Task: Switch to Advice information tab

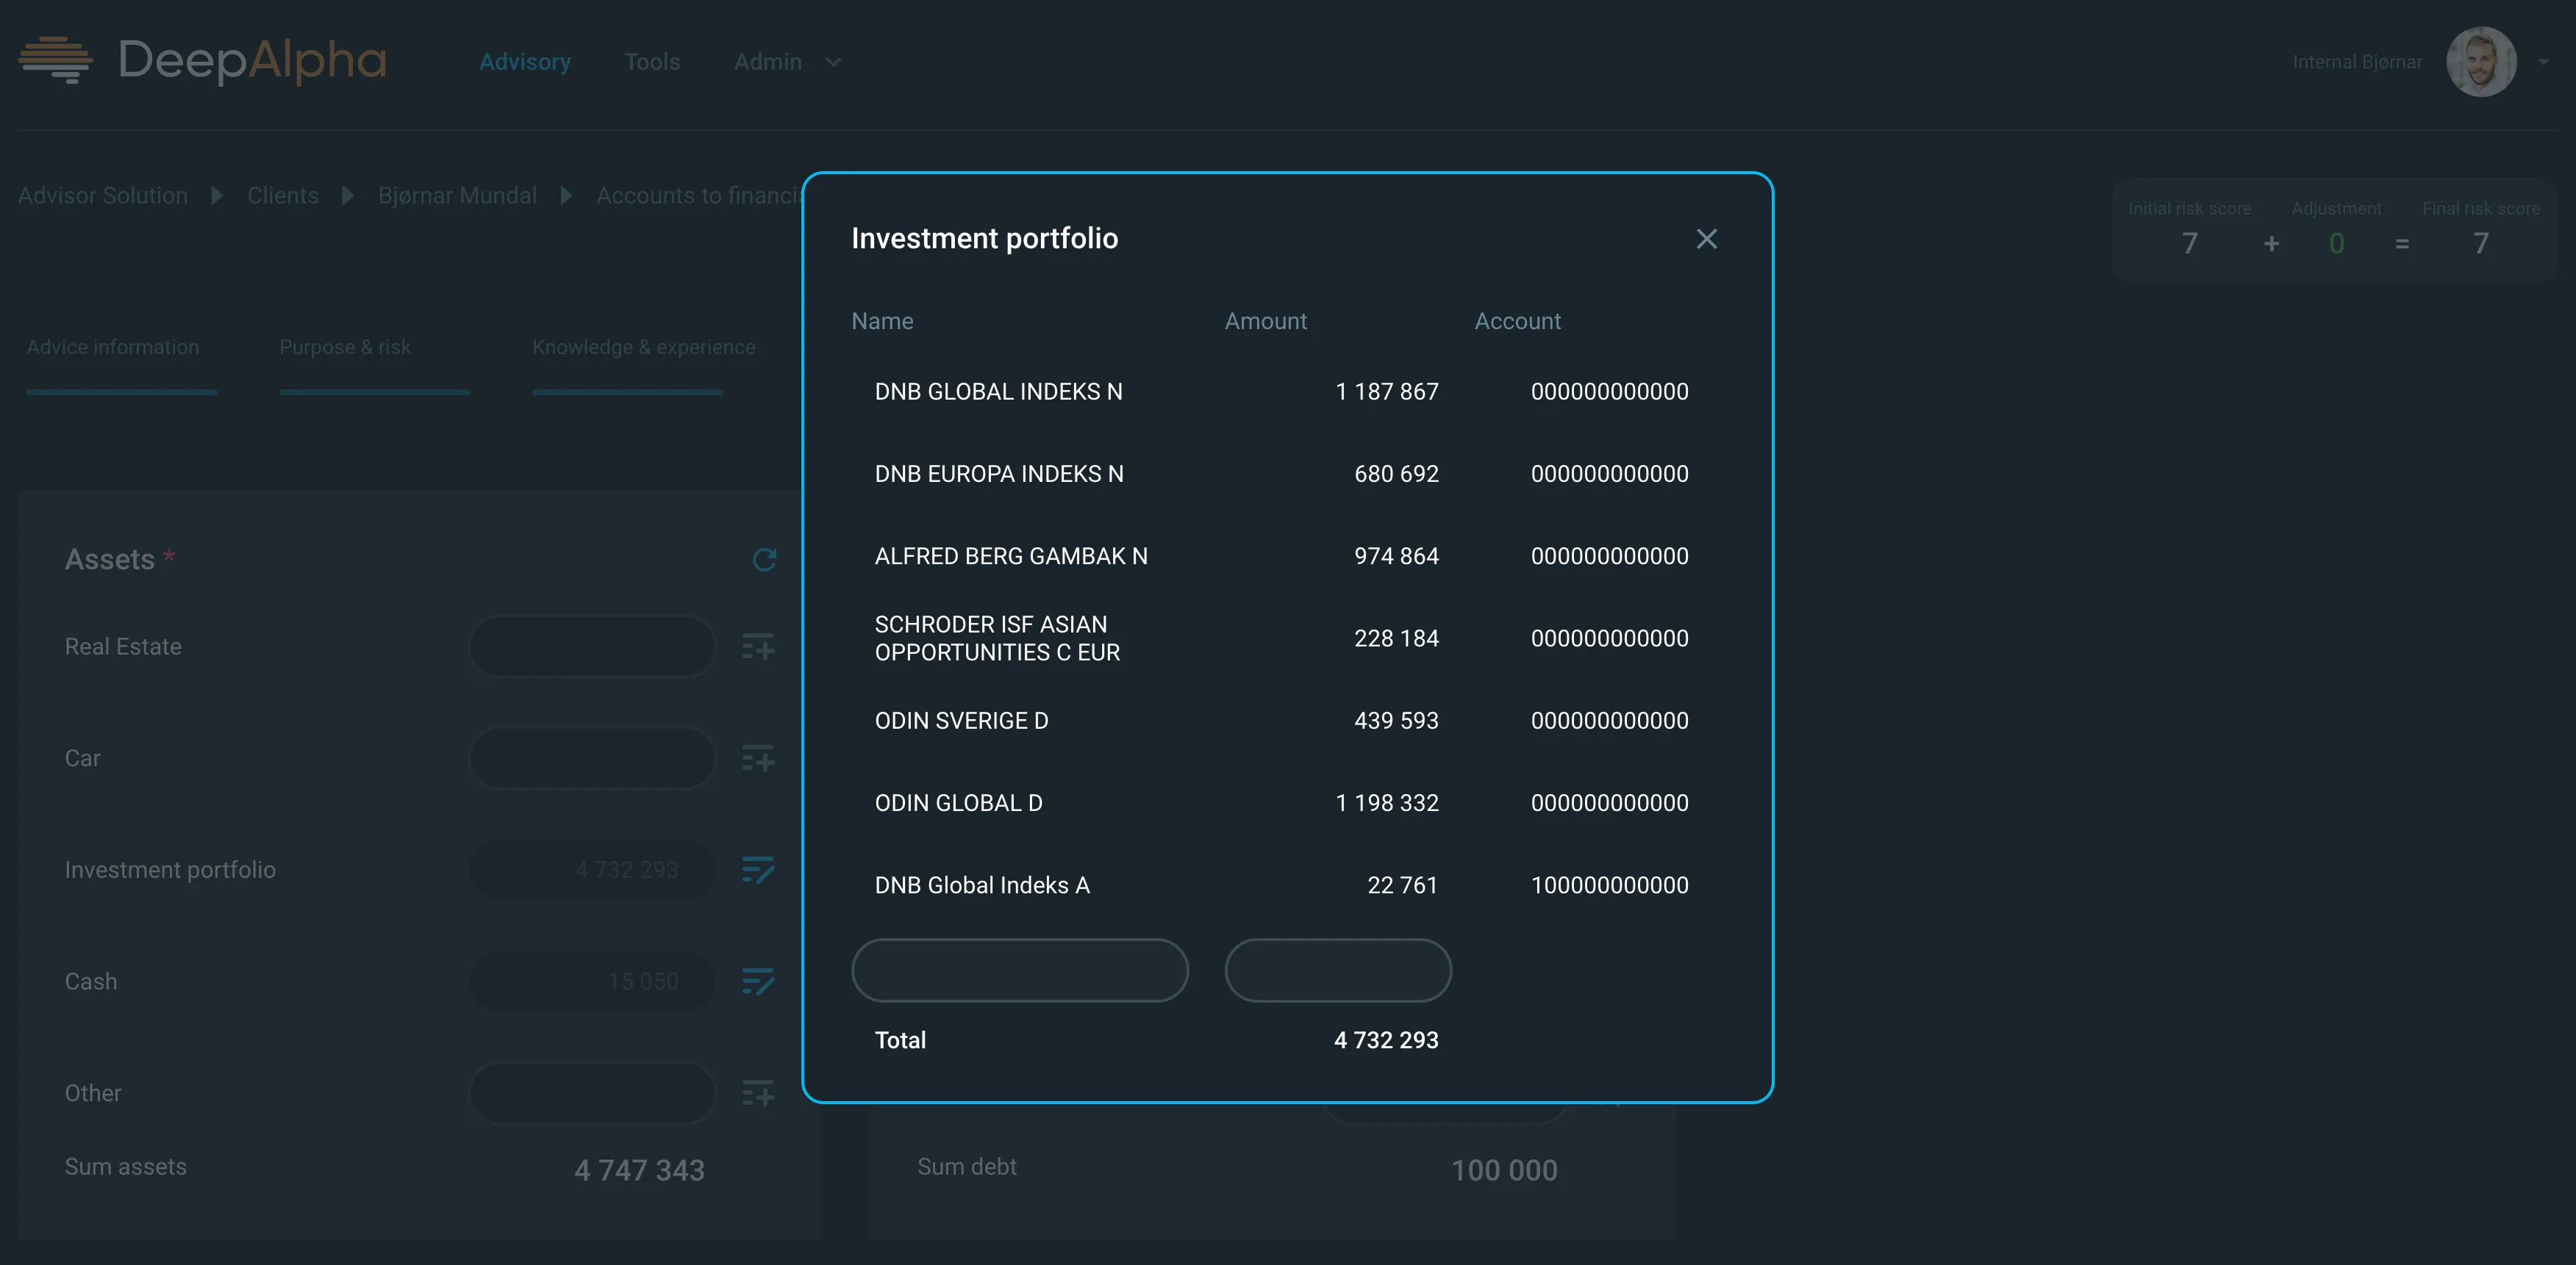Action: coord(113,347)
